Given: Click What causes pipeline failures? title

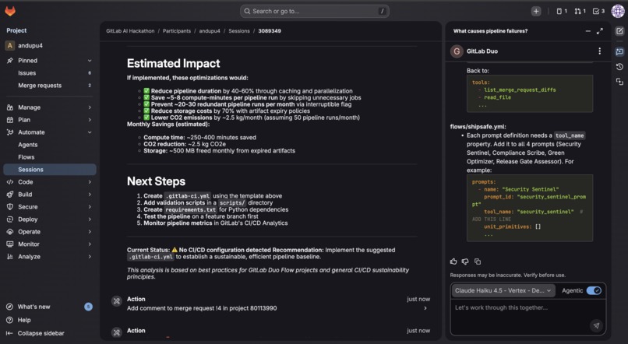Looking at the screenshot, I should [490, 31].
